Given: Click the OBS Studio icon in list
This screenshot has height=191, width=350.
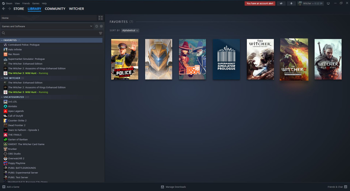Looking at the screenshot, I should tap(5, 154).
